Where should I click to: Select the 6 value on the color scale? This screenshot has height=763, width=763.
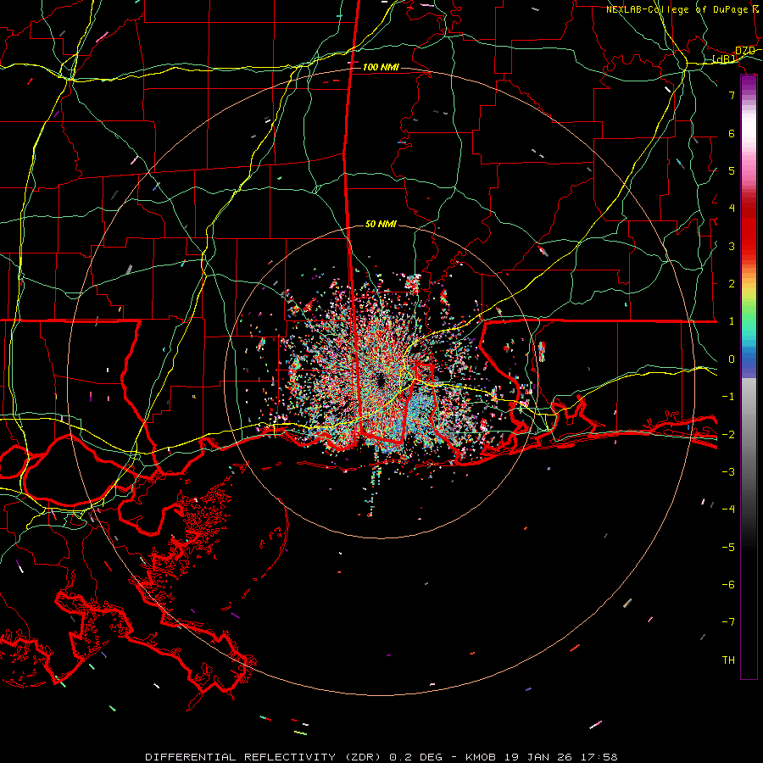pos(732,133)
